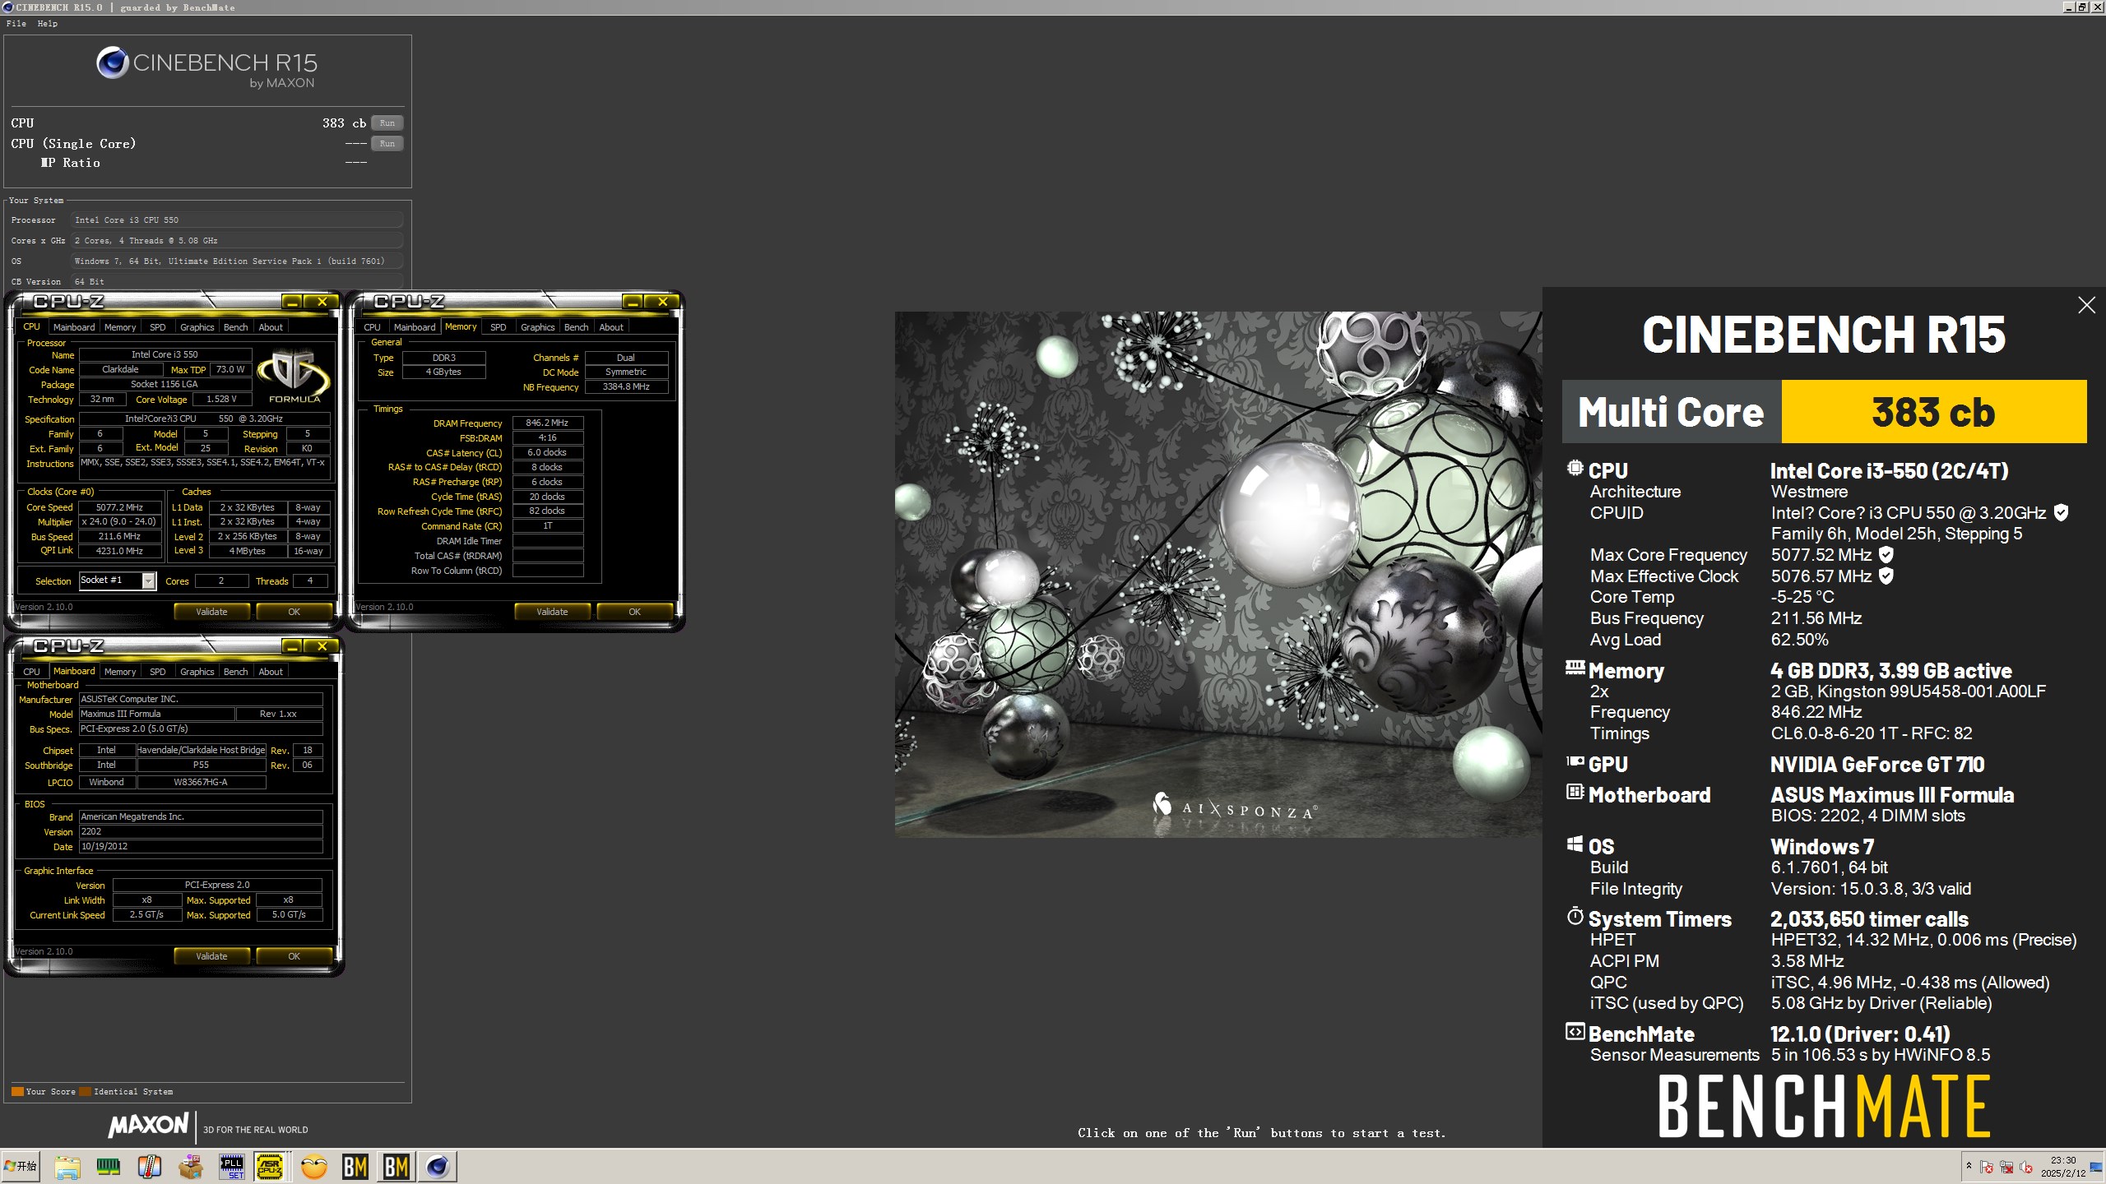This screenshot has width=2106, height=1184.
Task: Close the BenchMate result panel with X
Action: click(2086, 305)
